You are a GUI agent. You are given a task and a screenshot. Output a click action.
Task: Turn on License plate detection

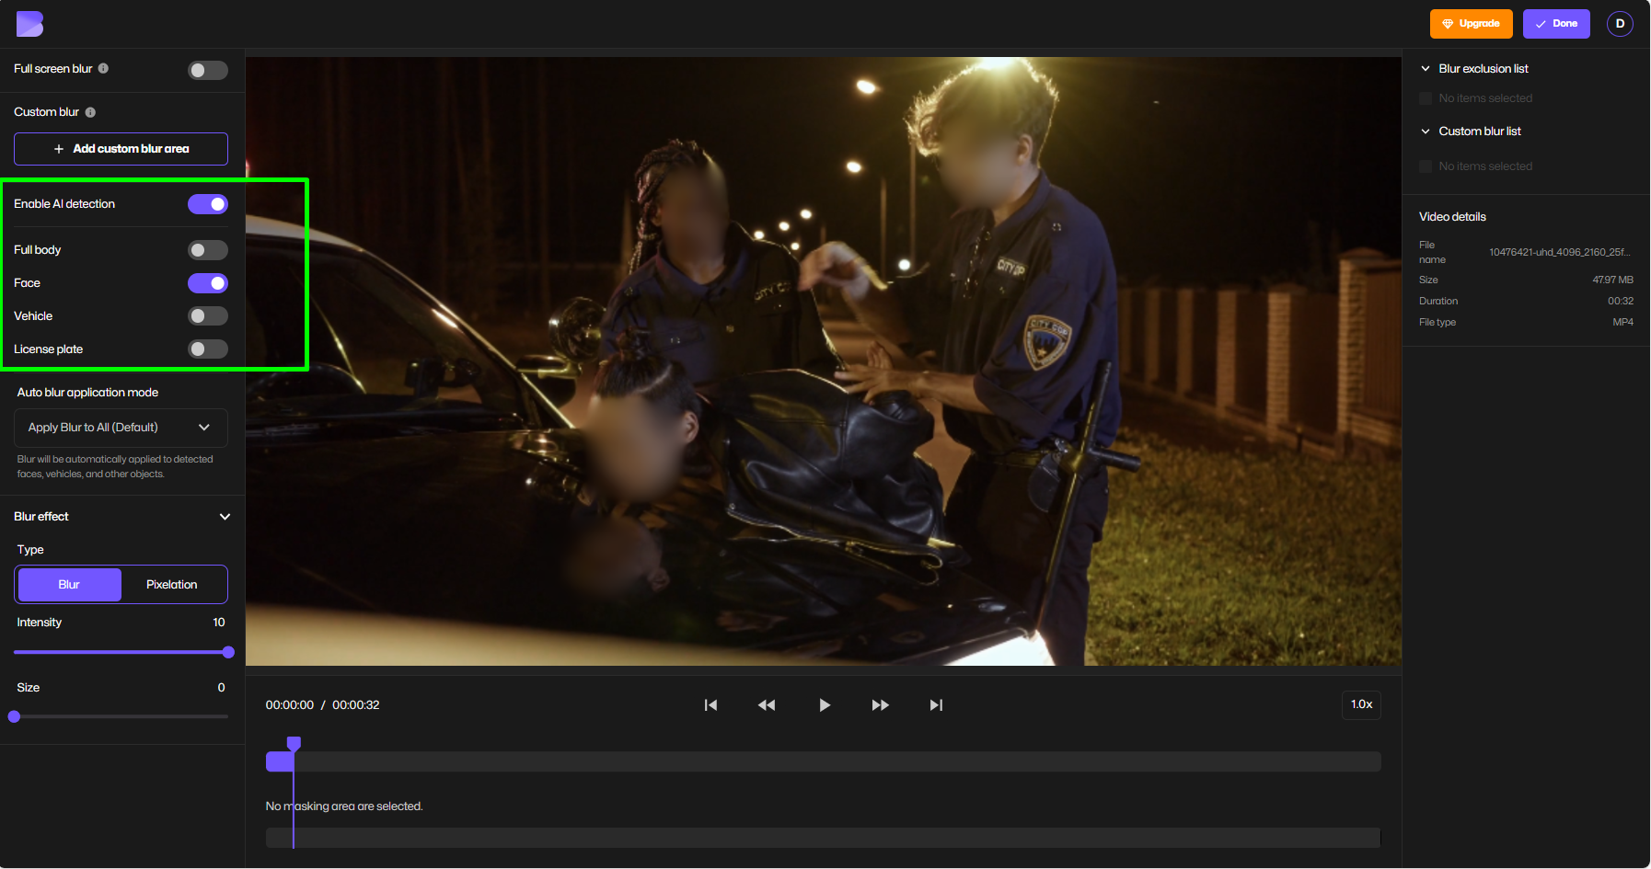pyautogui.click(x=208, y=349)
